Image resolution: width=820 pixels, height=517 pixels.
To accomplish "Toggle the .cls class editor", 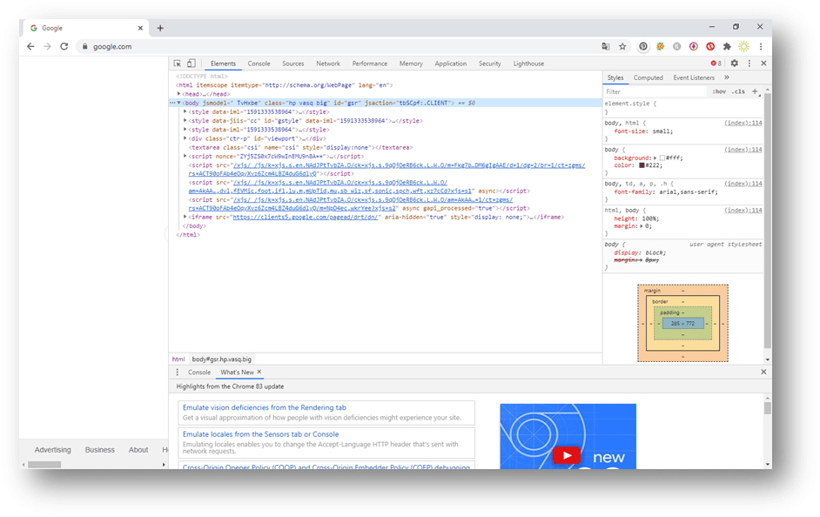I will coord(738,91).
